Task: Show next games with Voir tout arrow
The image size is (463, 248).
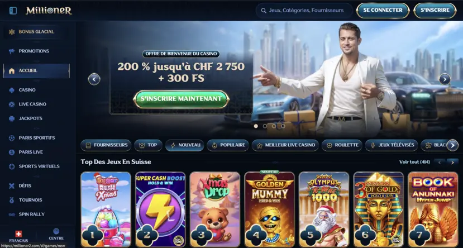Action: (452, 162)
